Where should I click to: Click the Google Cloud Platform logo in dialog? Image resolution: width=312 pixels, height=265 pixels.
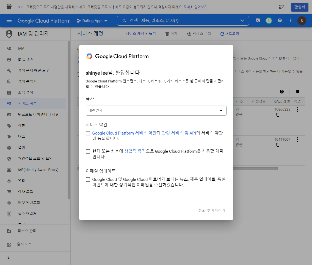[x=89, y=56]
